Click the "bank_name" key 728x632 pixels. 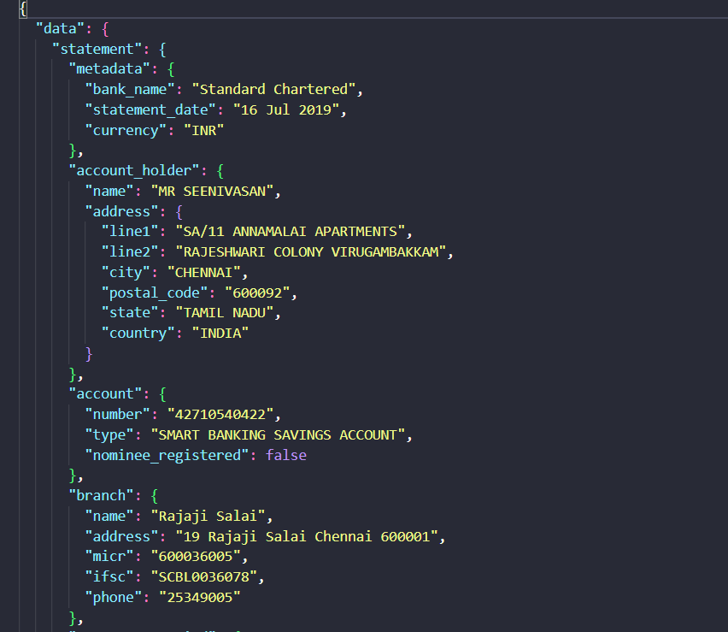130,89
